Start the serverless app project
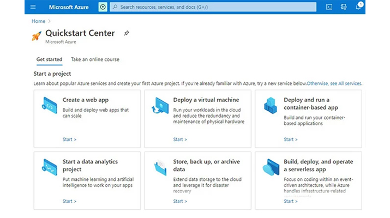 (291, 201)
